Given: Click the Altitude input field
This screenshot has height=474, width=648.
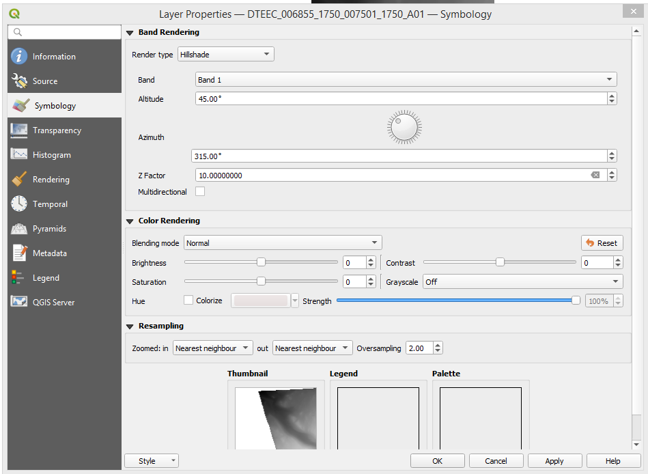Looking at the screenshot, I should [x=401, y=98].
